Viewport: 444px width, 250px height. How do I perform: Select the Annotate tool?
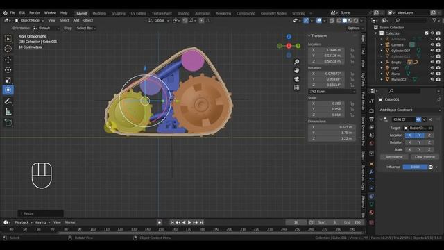[x=8, y=101]
